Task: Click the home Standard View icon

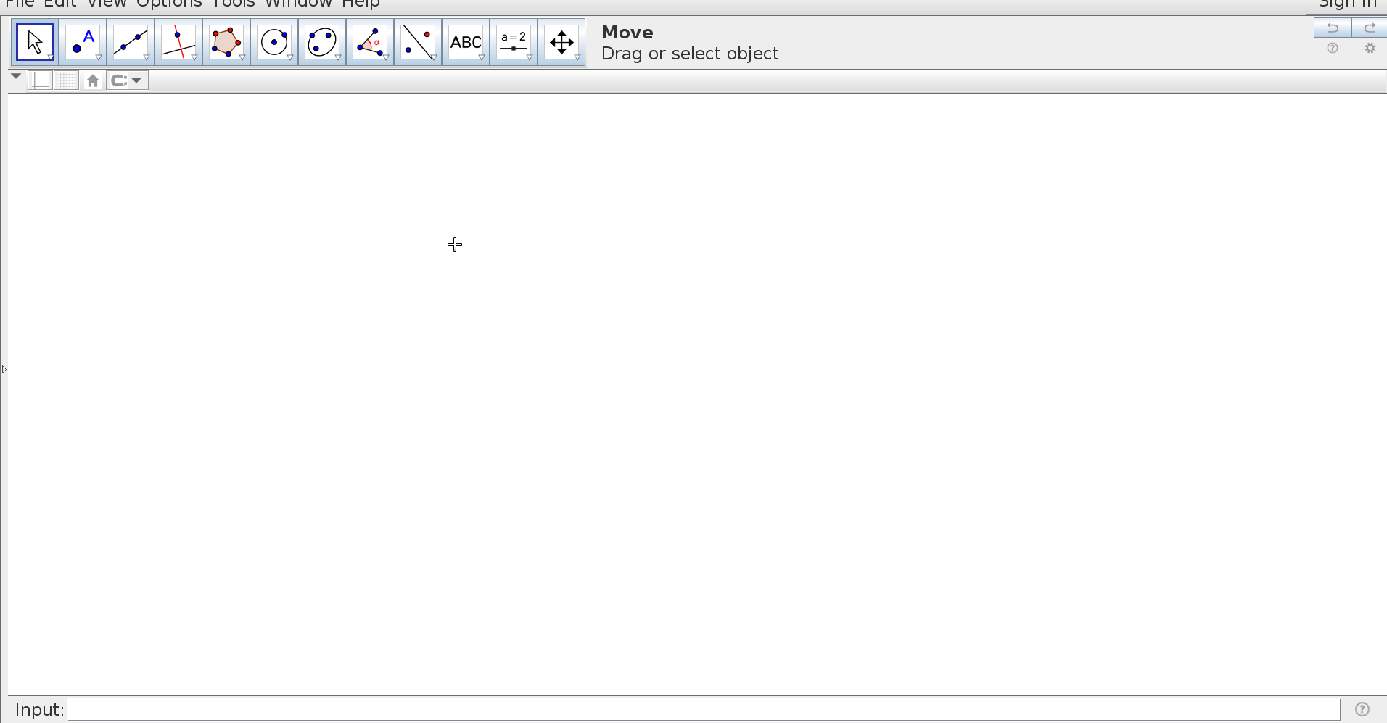Action: tap(93, 80)
